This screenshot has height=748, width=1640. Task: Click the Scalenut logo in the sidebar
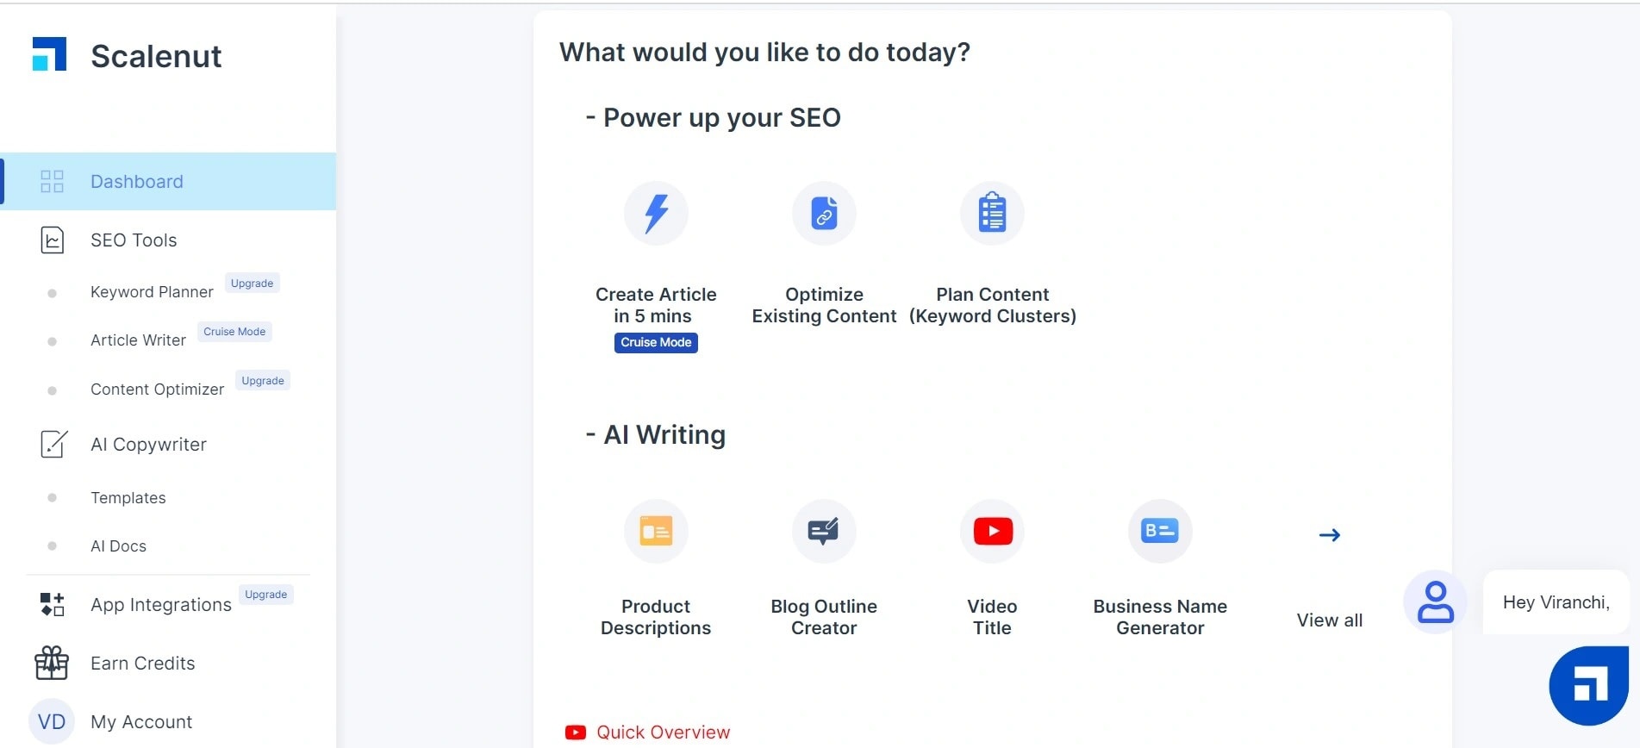[49, 54]
